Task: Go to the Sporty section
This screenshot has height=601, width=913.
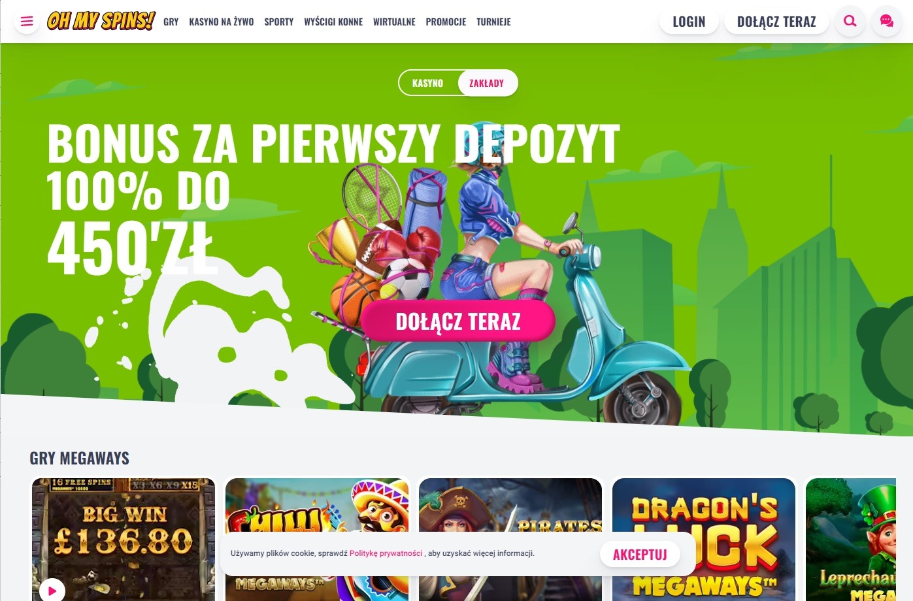Action: click(279, 22)
